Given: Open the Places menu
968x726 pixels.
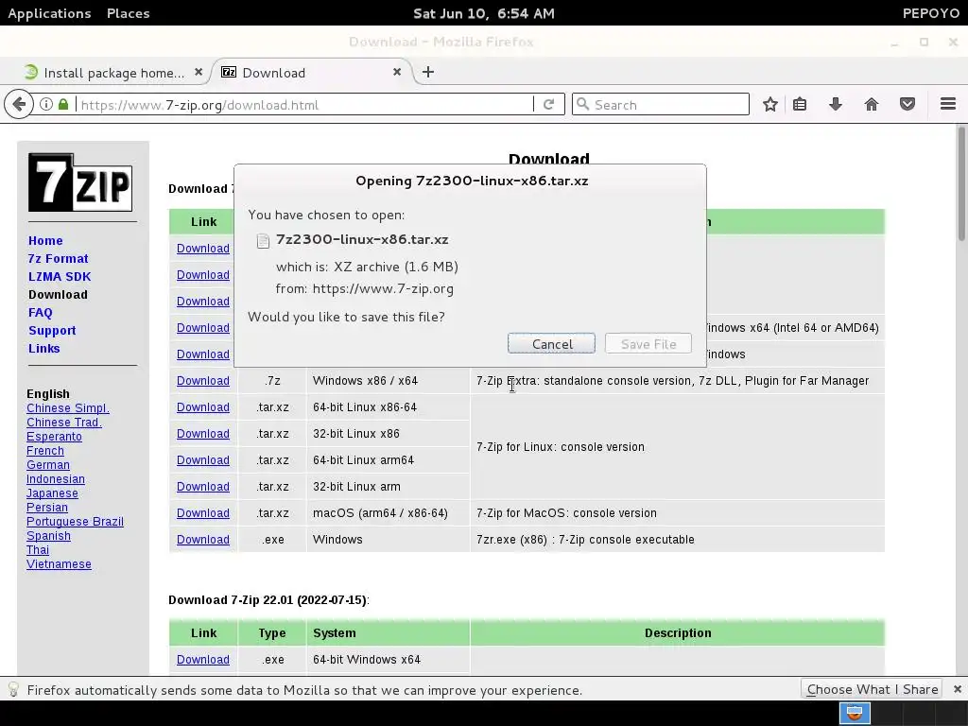Looking at the screenshot, I should point(128,13).
